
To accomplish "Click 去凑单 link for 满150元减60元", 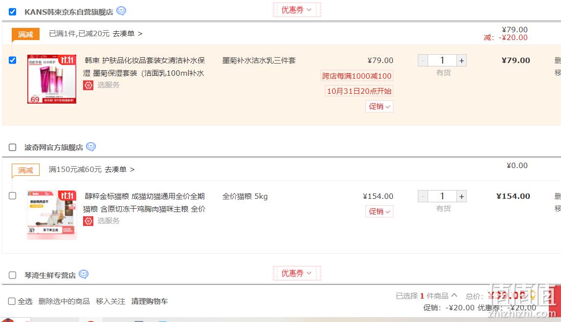I will tap(120, 169).
